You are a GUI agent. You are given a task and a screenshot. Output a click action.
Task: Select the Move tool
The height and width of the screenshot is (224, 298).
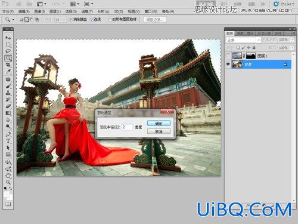[x=8, y=38]
